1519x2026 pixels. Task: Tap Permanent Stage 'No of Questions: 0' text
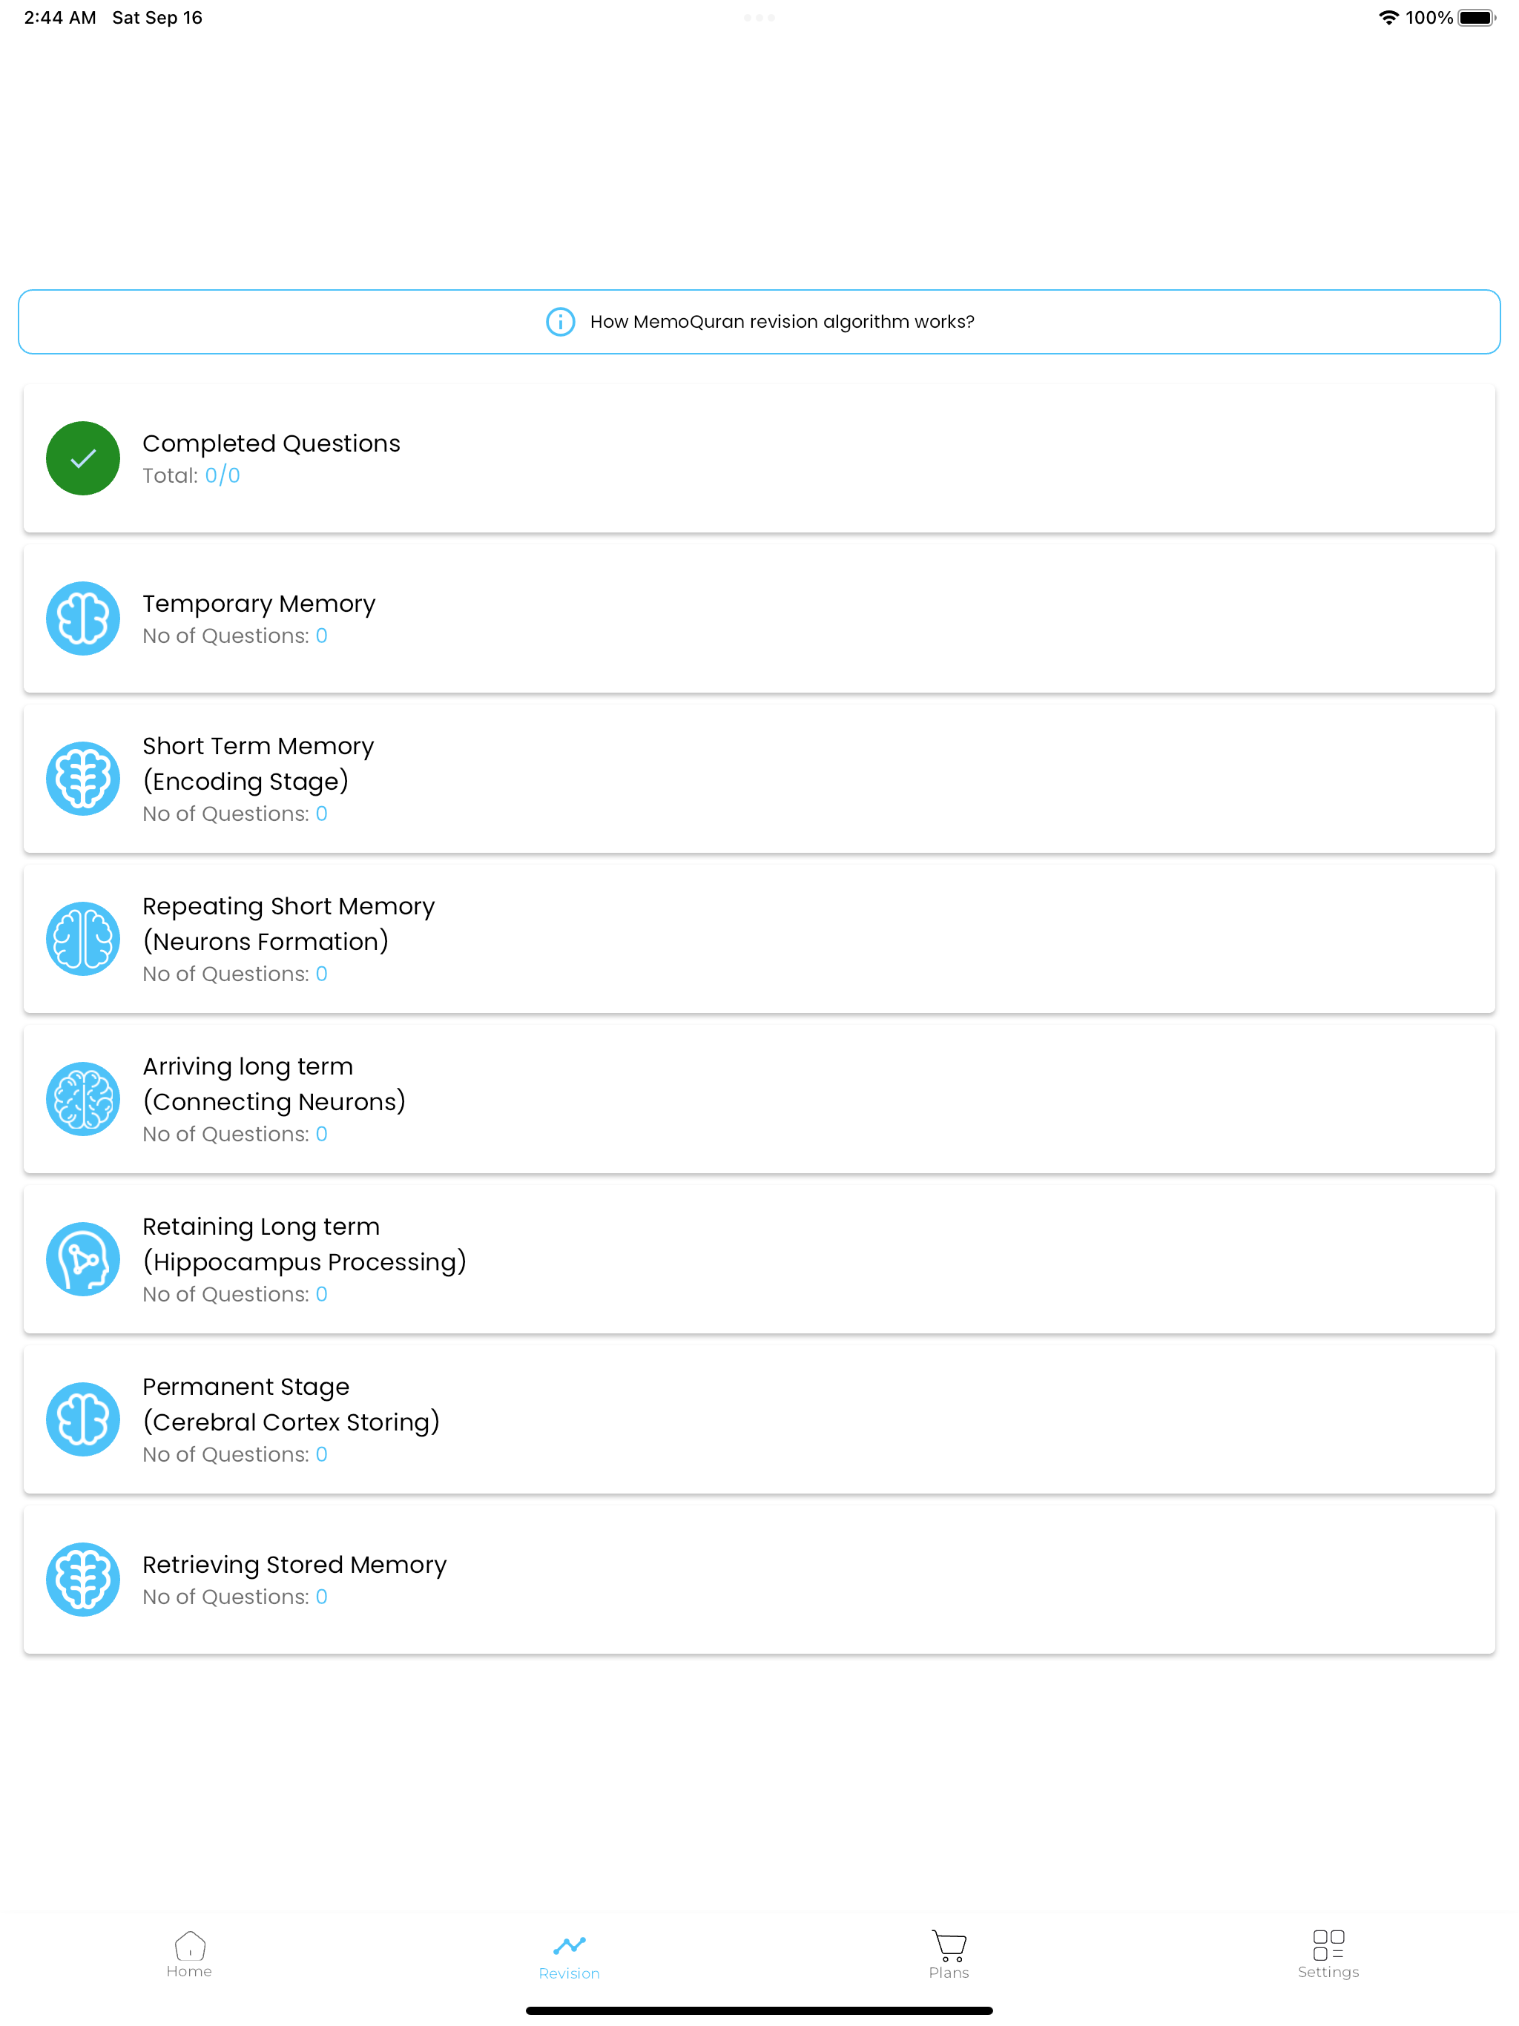tap(234, 1454)
